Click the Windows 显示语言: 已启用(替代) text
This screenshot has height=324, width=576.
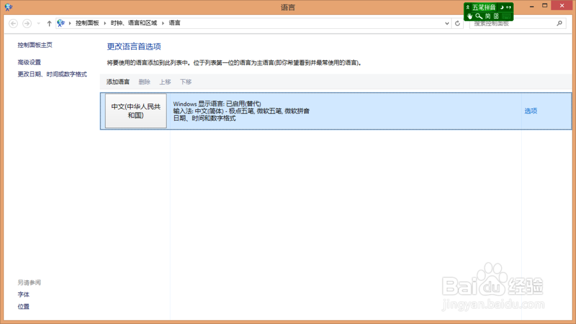pyautogui.click(x=217, y=104)
